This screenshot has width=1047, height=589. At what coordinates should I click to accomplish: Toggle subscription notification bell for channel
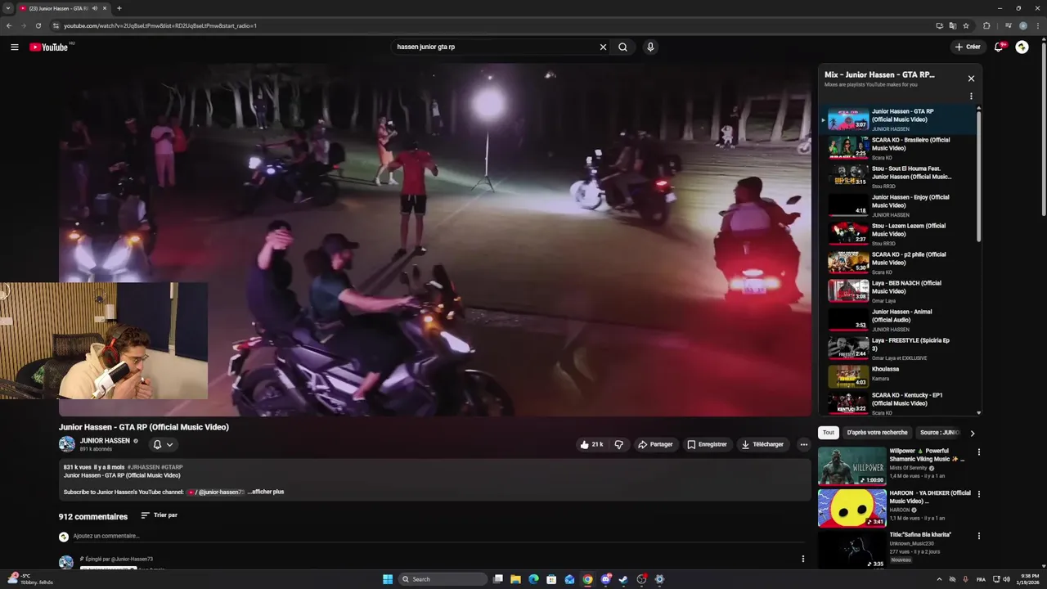coord(157,444)
